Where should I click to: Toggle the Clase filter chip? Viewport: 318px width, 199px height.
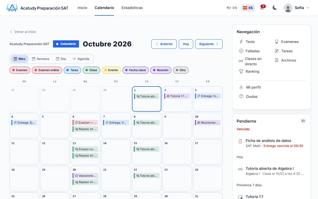91,70
